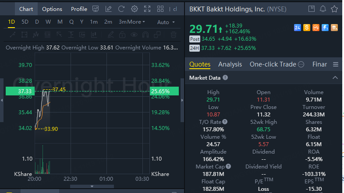The width and height of the screenshot is (344, 193).
Task: Select the 3m minute interval
Action: (x=123, y=22)
